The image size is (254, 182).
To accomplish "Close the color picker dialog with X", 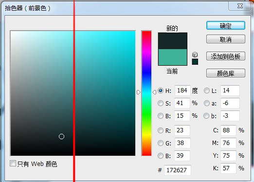I will (240, 6).
